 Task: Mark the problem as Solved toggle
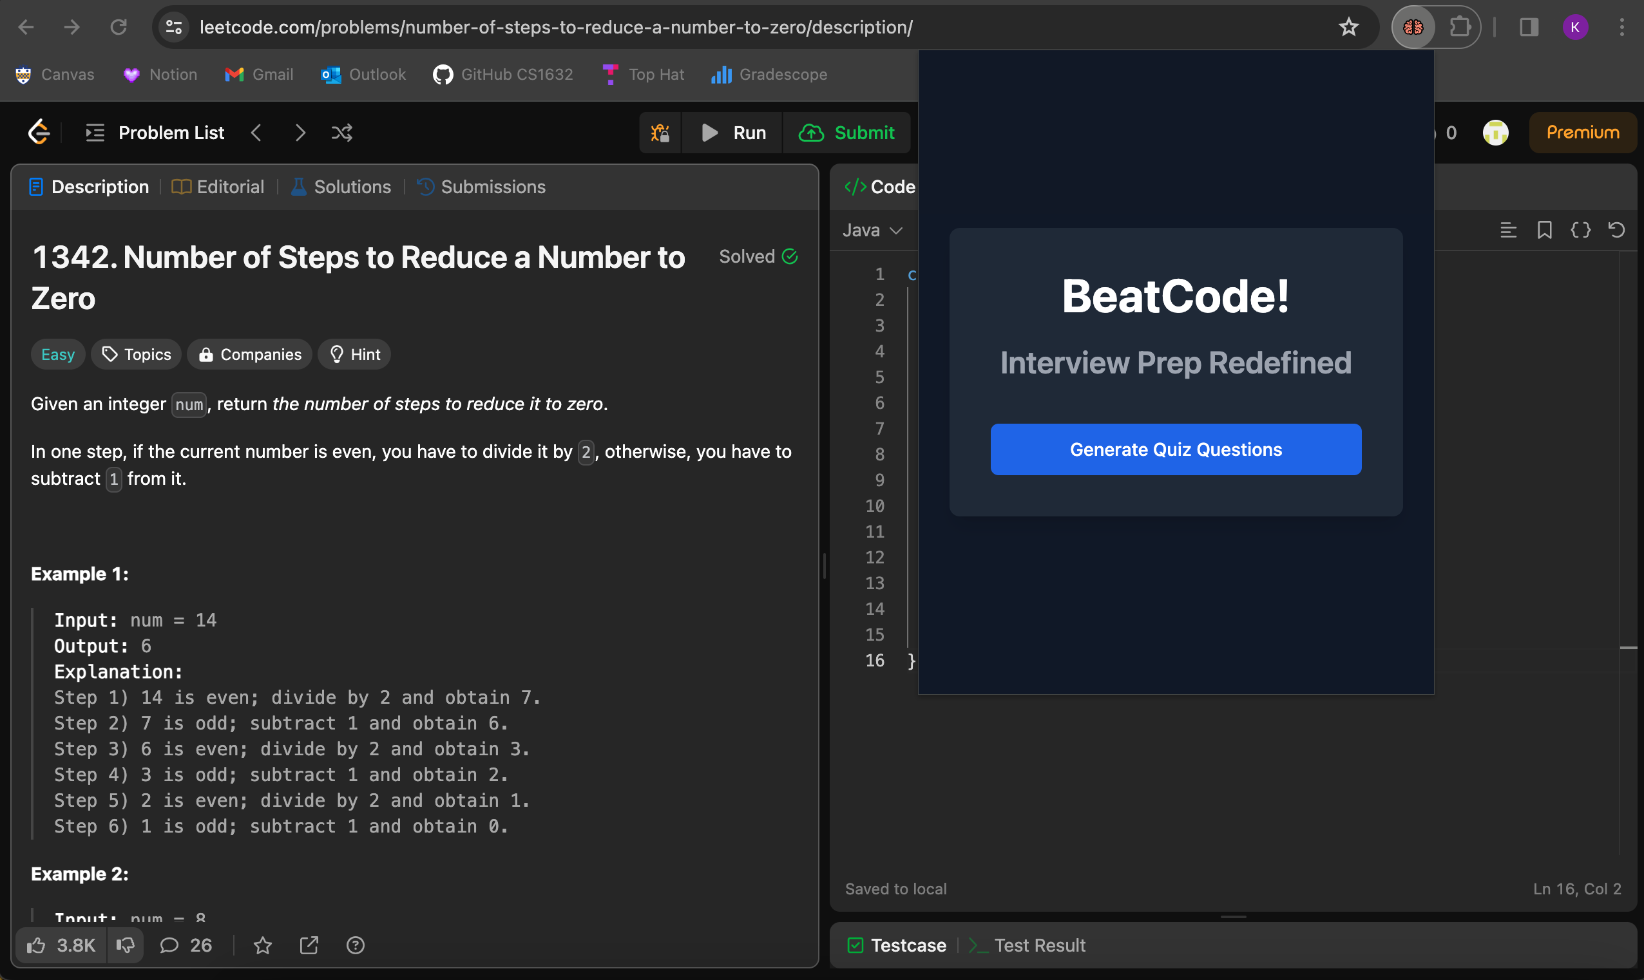758,256
